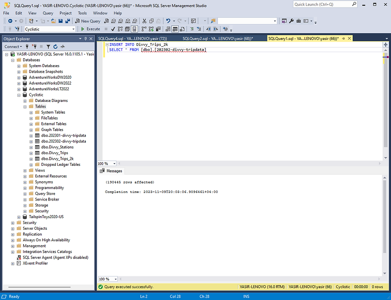Switch to Results to File mode
Viewport: 391px width, 300px height.
pyautogui.click(x=182, y=29)
